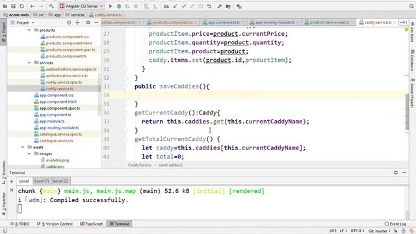Open the Version Control tool window

[x=55, y=224]
